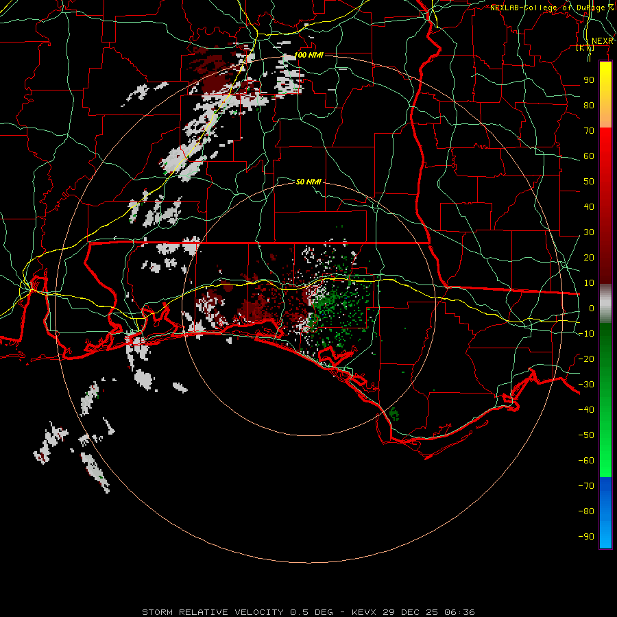Click the "KEVX 29 DEC 25 06:36" timestamp
Viewport: 617px width, 617px height.
[x=413, y=612]
